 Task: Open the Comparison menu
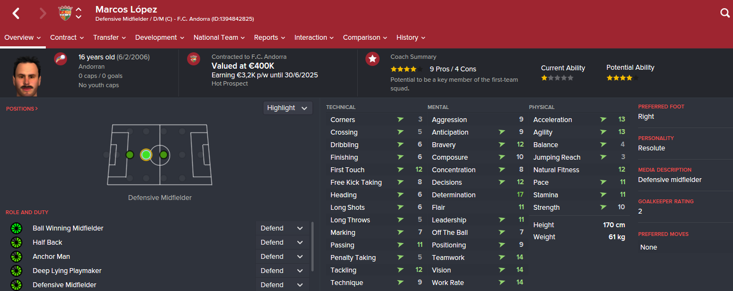(365, 38)
